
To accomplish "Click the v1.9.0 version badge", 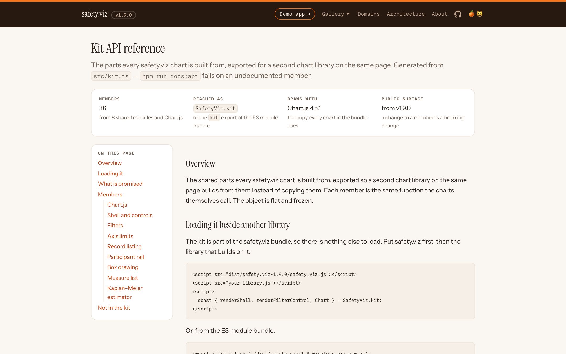I will pyautogui.click(x=124, y=15).
